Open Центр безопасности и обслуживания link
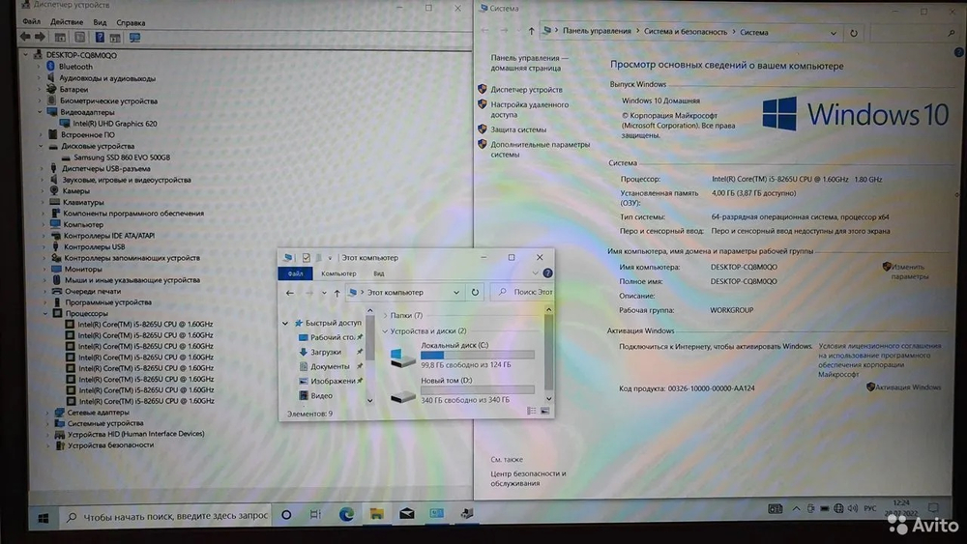The image size is (967, 544). point(528,478)
